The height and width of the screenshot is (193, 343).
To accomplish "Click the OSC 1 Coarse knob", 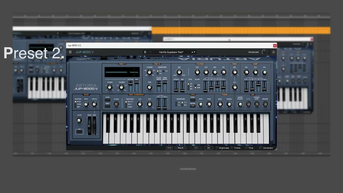I will 121,87.
